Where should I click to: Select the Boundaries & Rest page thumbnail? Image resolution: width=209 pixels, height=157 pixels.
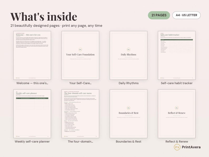[x=128, y=114]
